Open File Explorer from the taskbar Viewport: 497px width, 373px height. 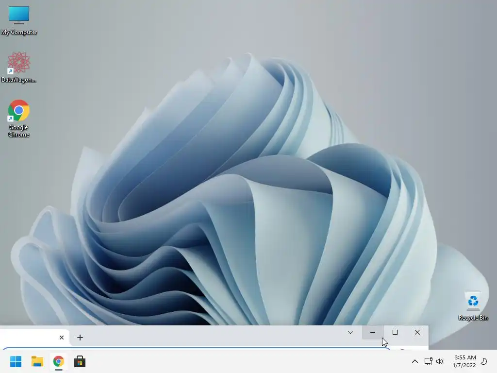click(37, 361)
